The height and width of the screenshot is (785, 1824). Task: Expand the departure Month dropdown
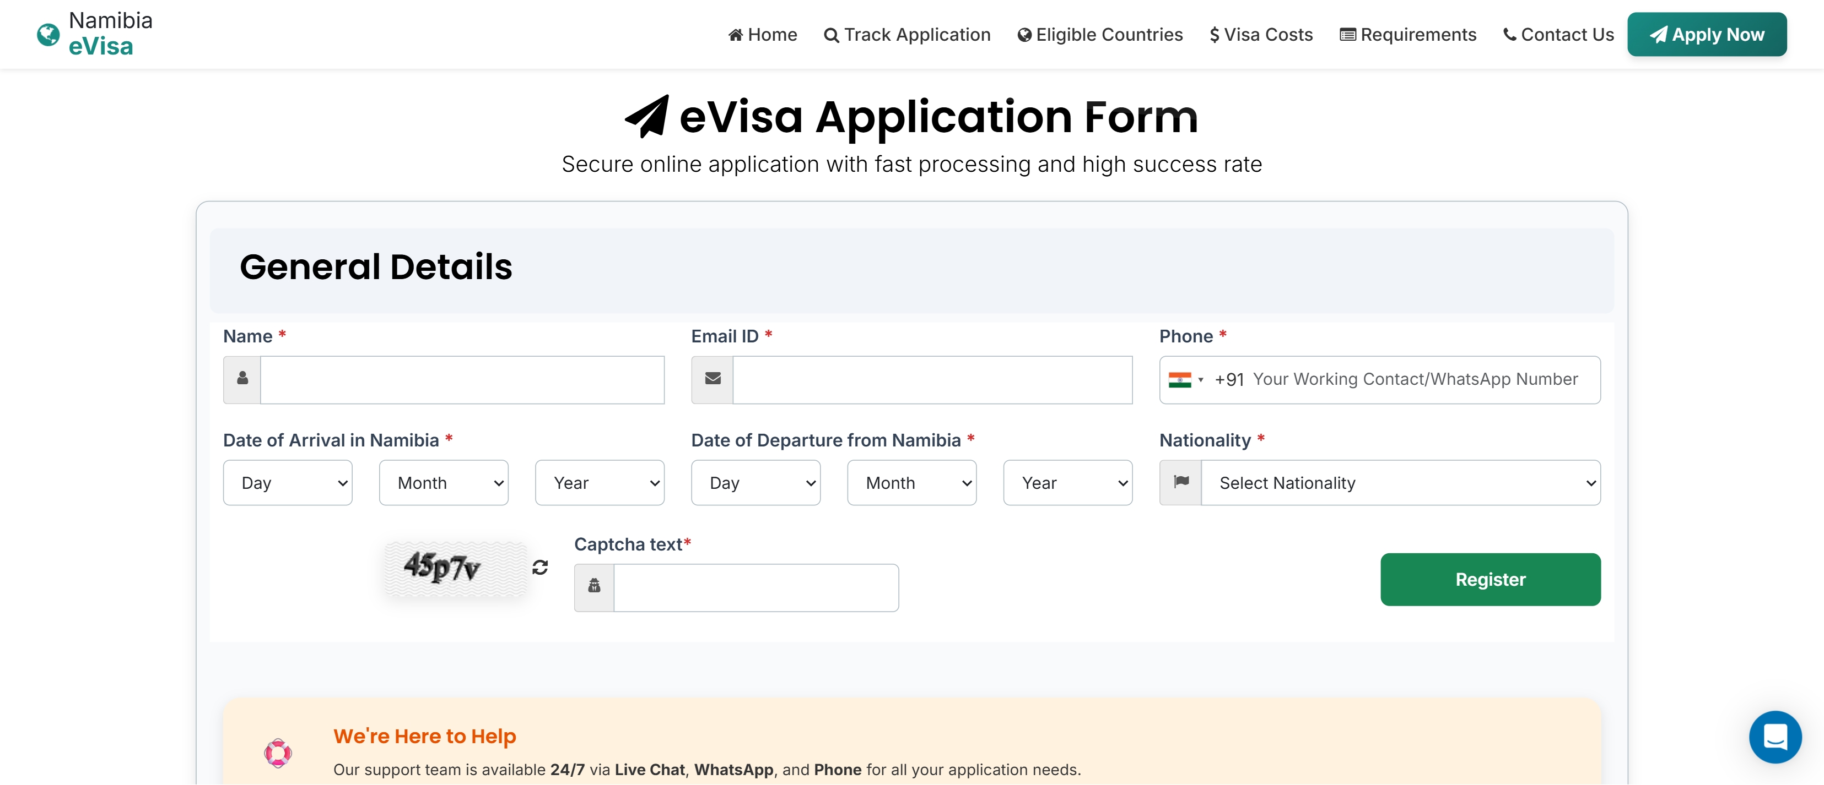pos(911,483)
